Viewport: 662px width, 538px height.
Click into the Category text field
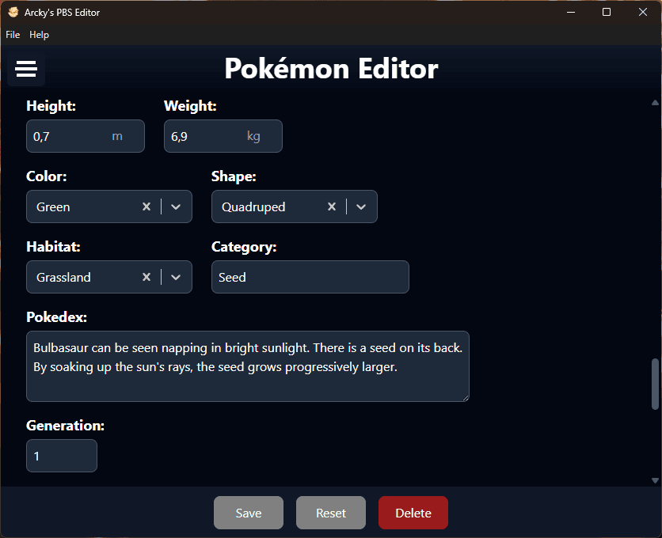(x=310, y=277)
